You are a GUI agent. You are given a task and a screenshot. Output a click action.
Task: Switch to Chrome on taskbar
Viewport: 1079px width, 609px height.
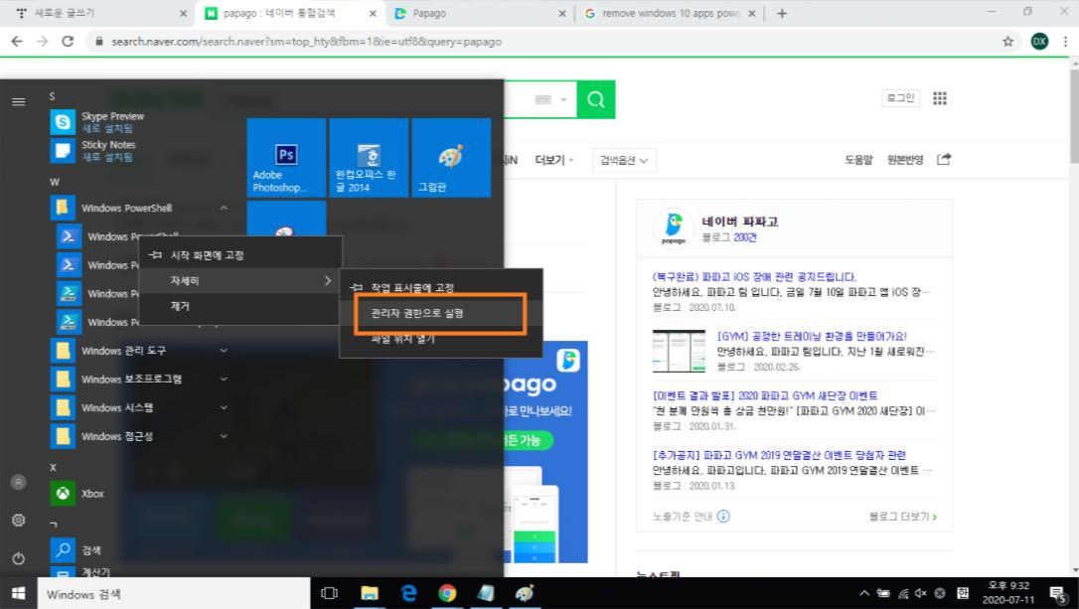[447, 593]
